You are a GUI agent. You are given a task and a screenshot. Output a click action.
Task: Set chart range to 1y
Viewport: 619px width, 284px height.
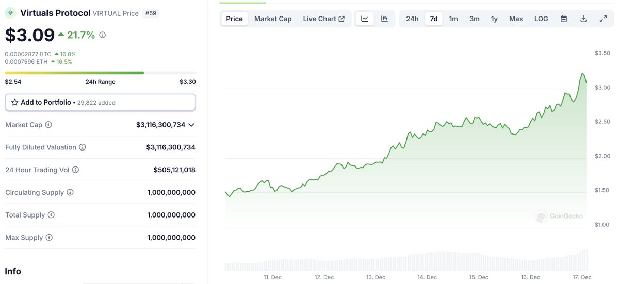tap(494, 19)
